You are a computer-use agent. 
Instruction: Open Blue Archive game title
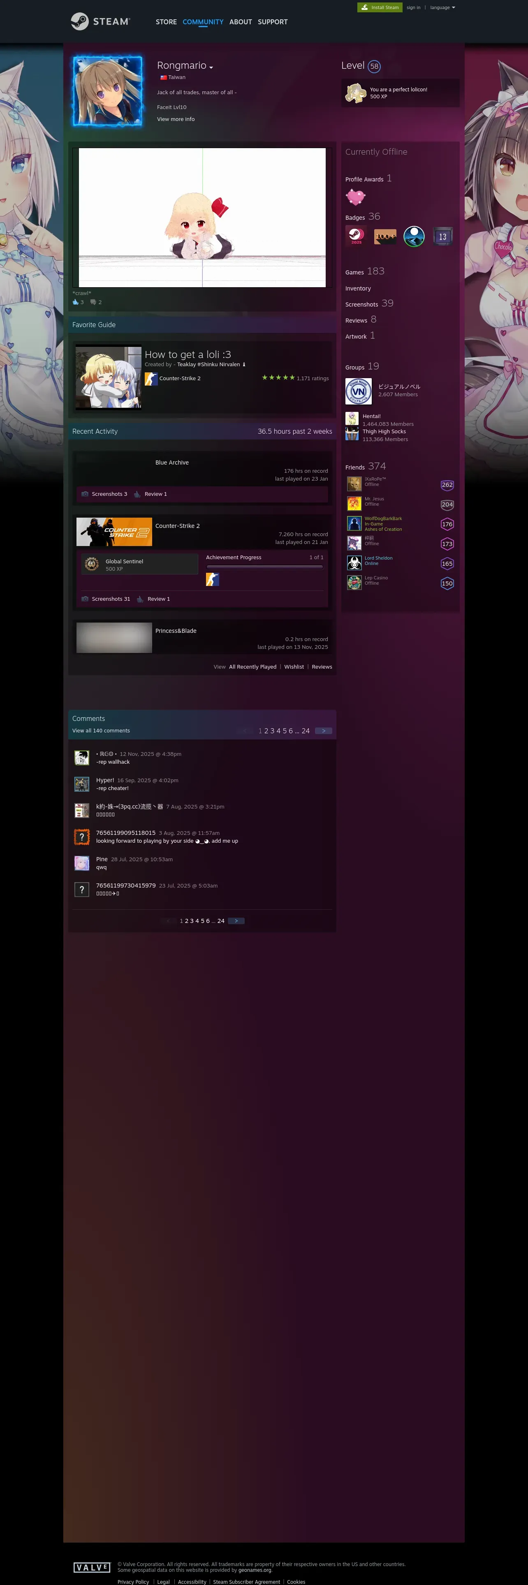point(172,462)
